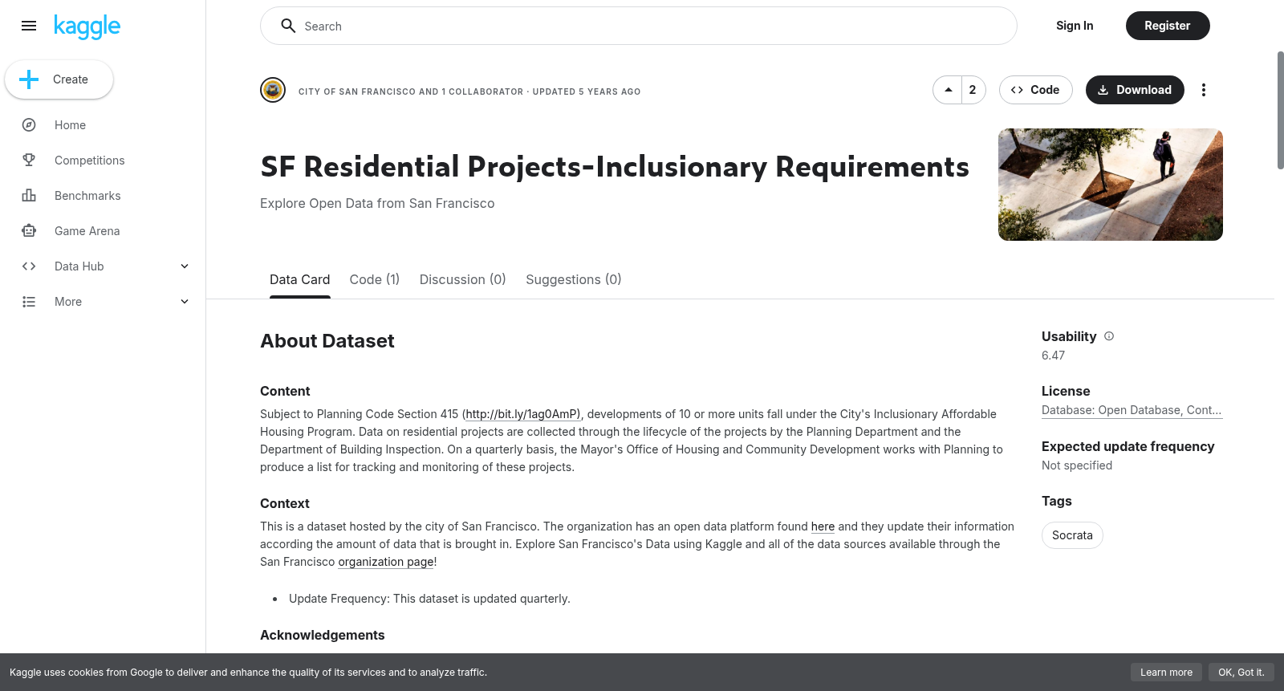Upvote the dataset with the arrow
The width and height of the screenshot is (1284, 691).
949,90
